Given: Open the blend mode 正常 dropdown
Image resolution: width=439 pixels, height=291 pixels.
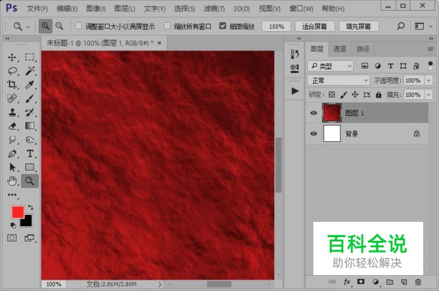Looking at the screenshot, I should 338,81.
